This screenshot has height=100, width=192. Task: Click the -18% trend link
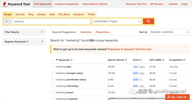142,73
